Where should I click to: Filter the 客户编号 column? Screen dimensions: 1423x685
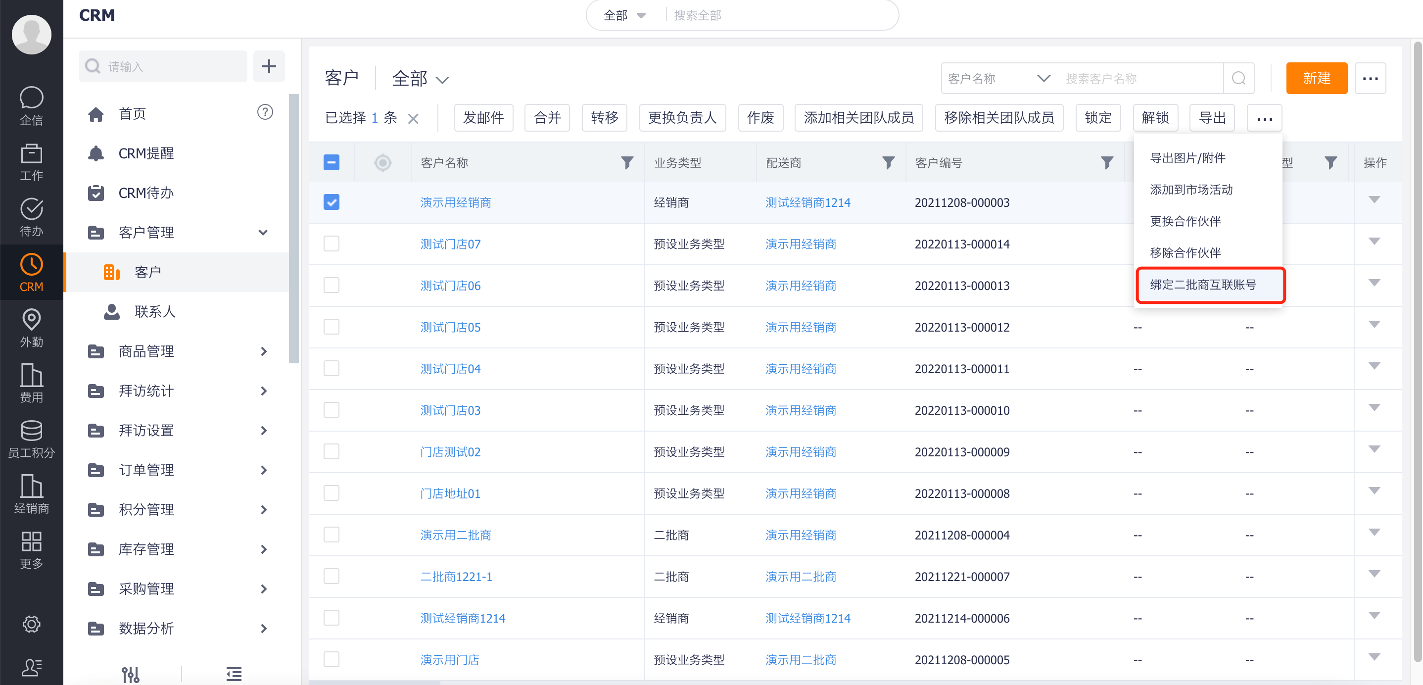coord(1107,162)
